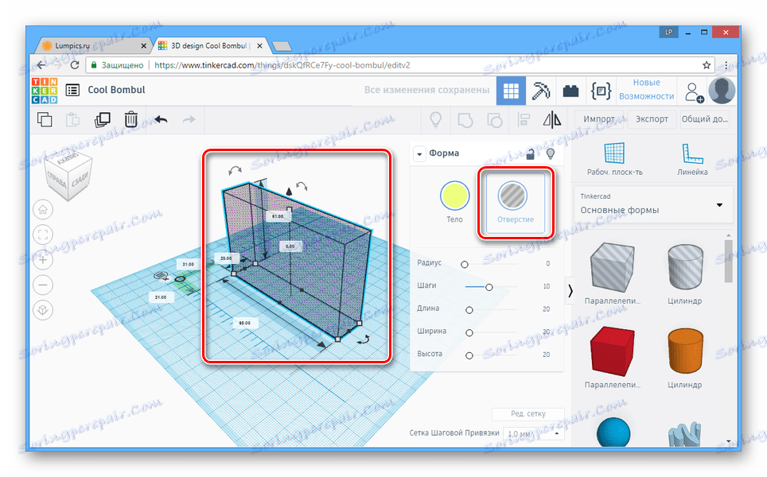Zoom out with the minus button
This screenshot has width=767, height=477.
[x=43, y=285]
